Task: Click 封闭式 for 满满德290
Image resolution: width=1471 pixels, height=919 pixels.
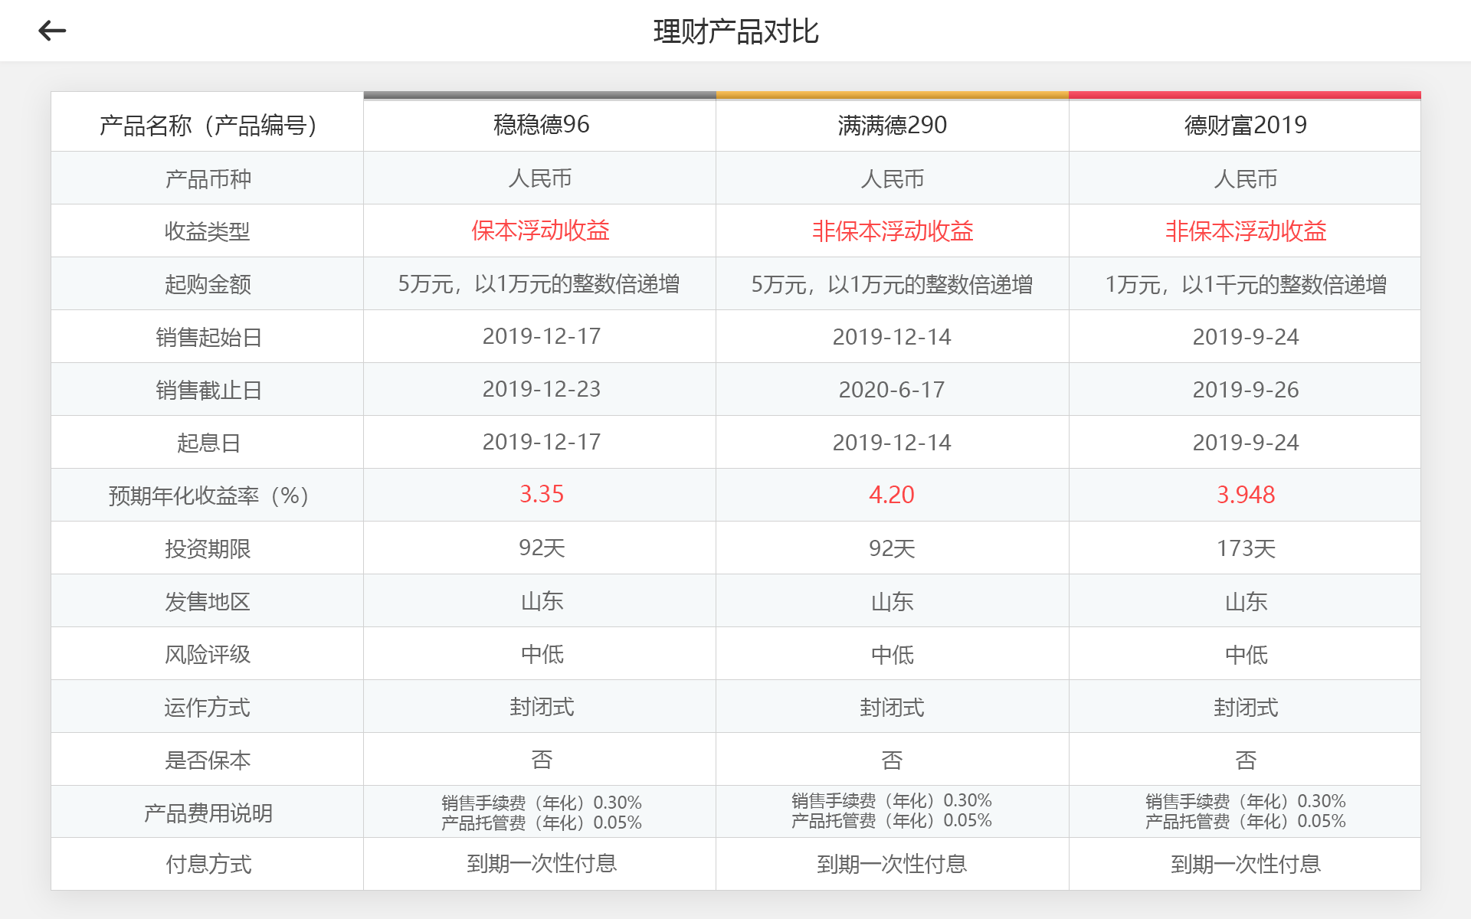Action: pyautogui.click(x=892, y=707)
